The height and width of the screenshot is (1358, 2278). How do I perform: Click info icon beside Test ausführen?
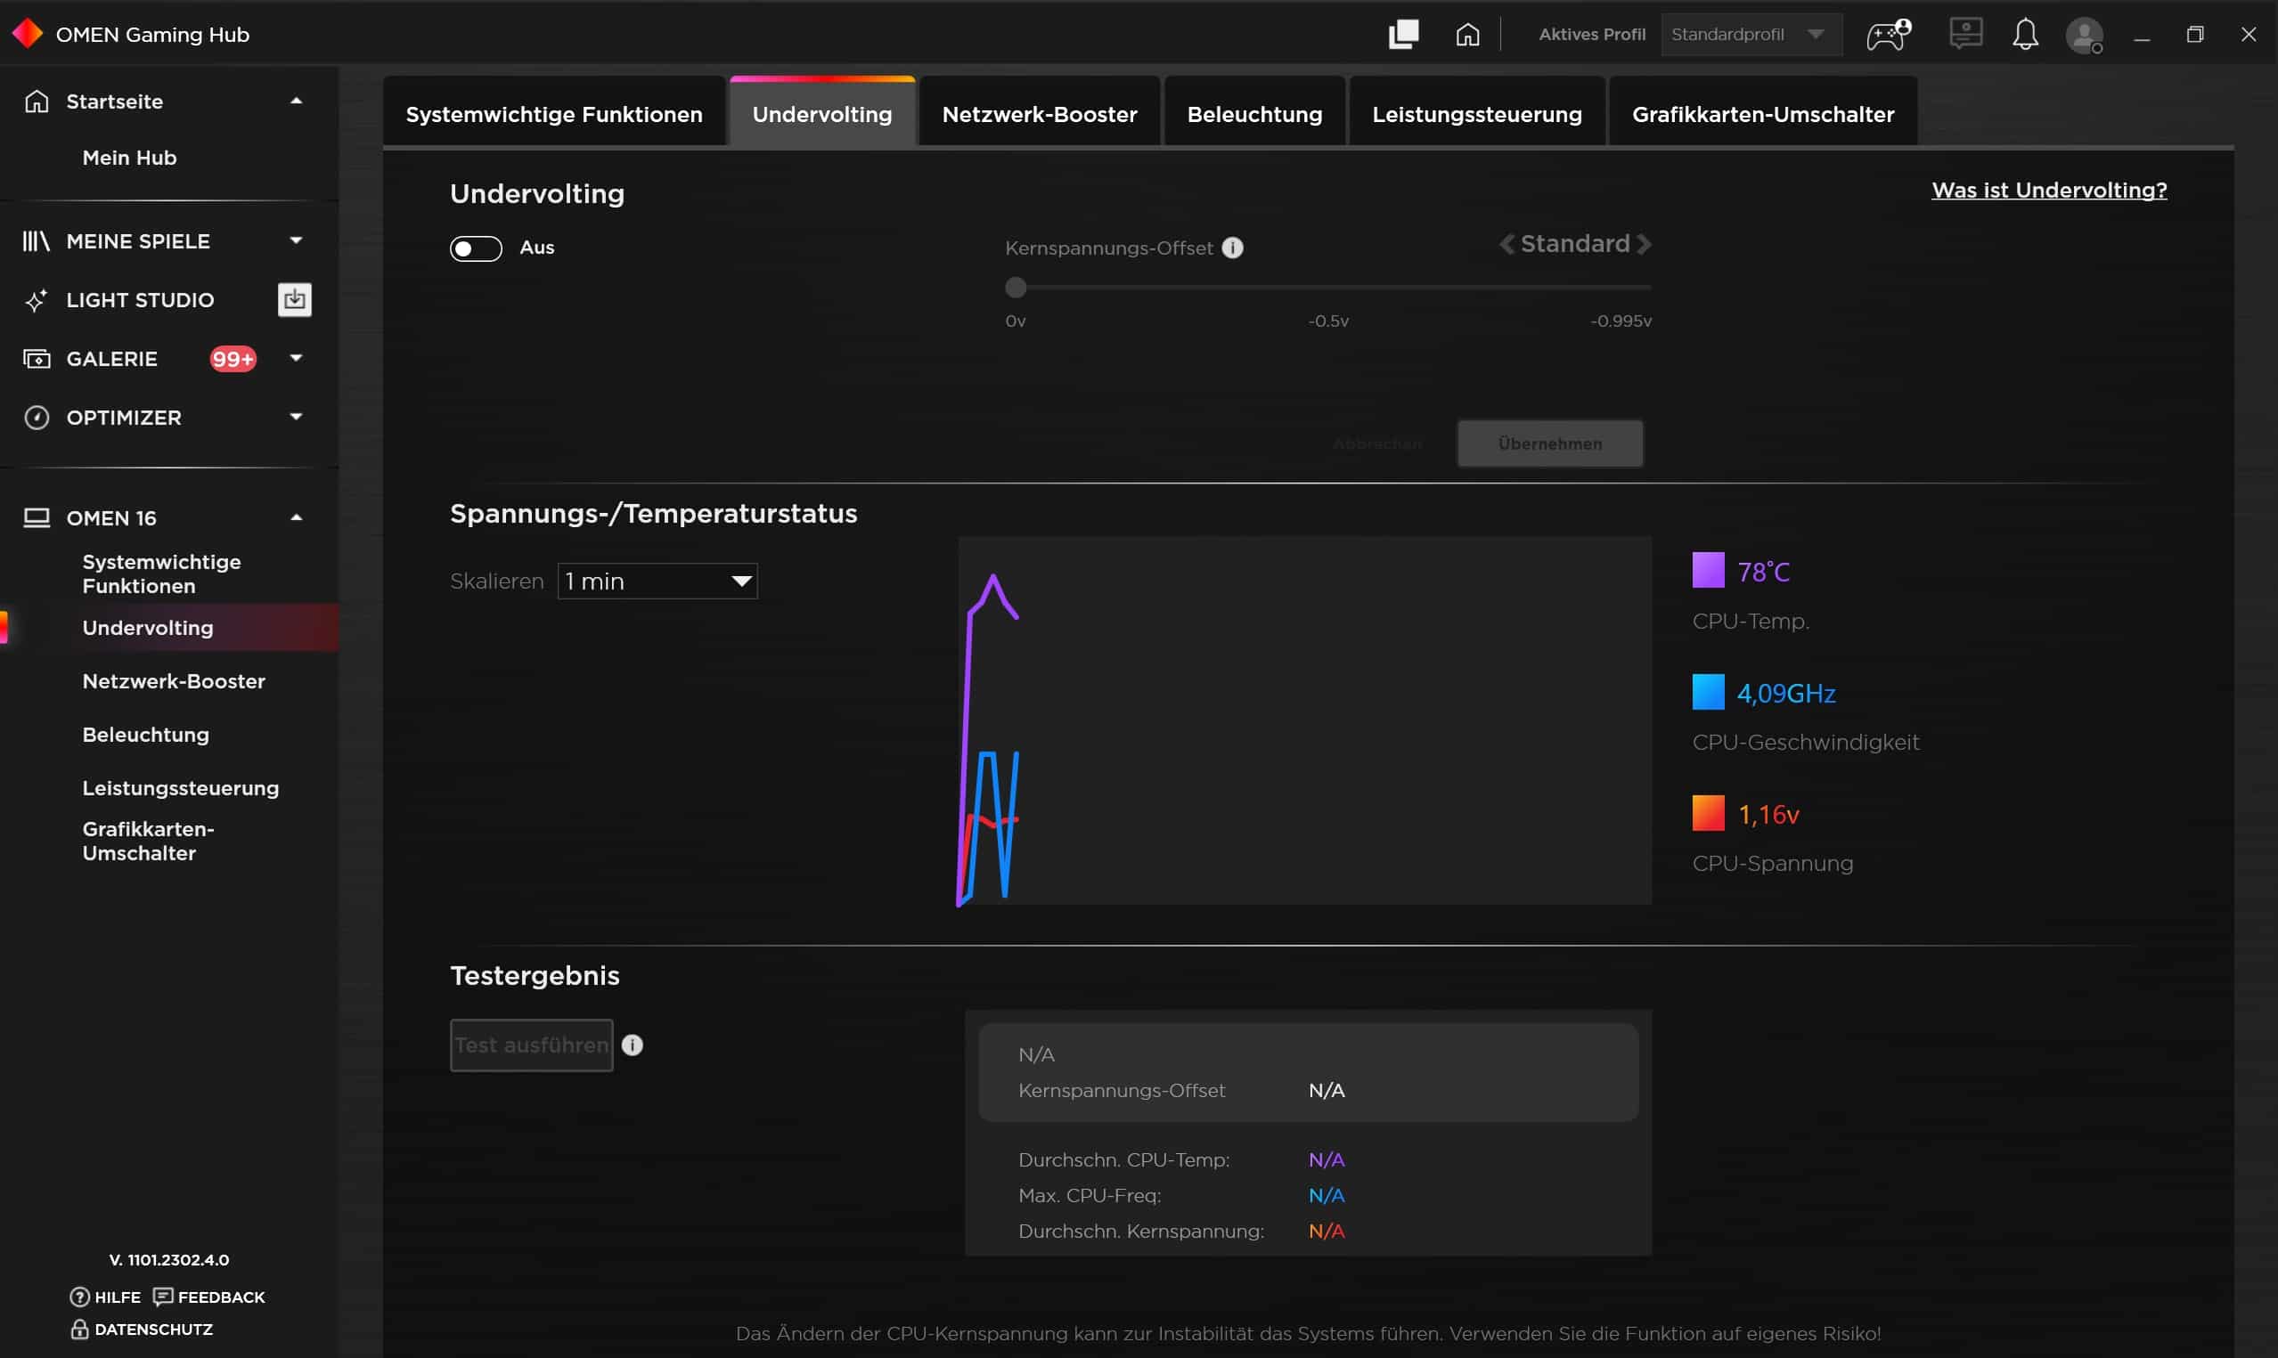633,1045
